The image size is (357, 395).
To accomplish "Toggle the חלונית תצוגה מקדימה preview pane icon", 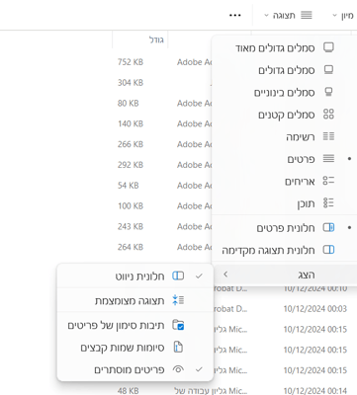I will click(x=328, y=250).
